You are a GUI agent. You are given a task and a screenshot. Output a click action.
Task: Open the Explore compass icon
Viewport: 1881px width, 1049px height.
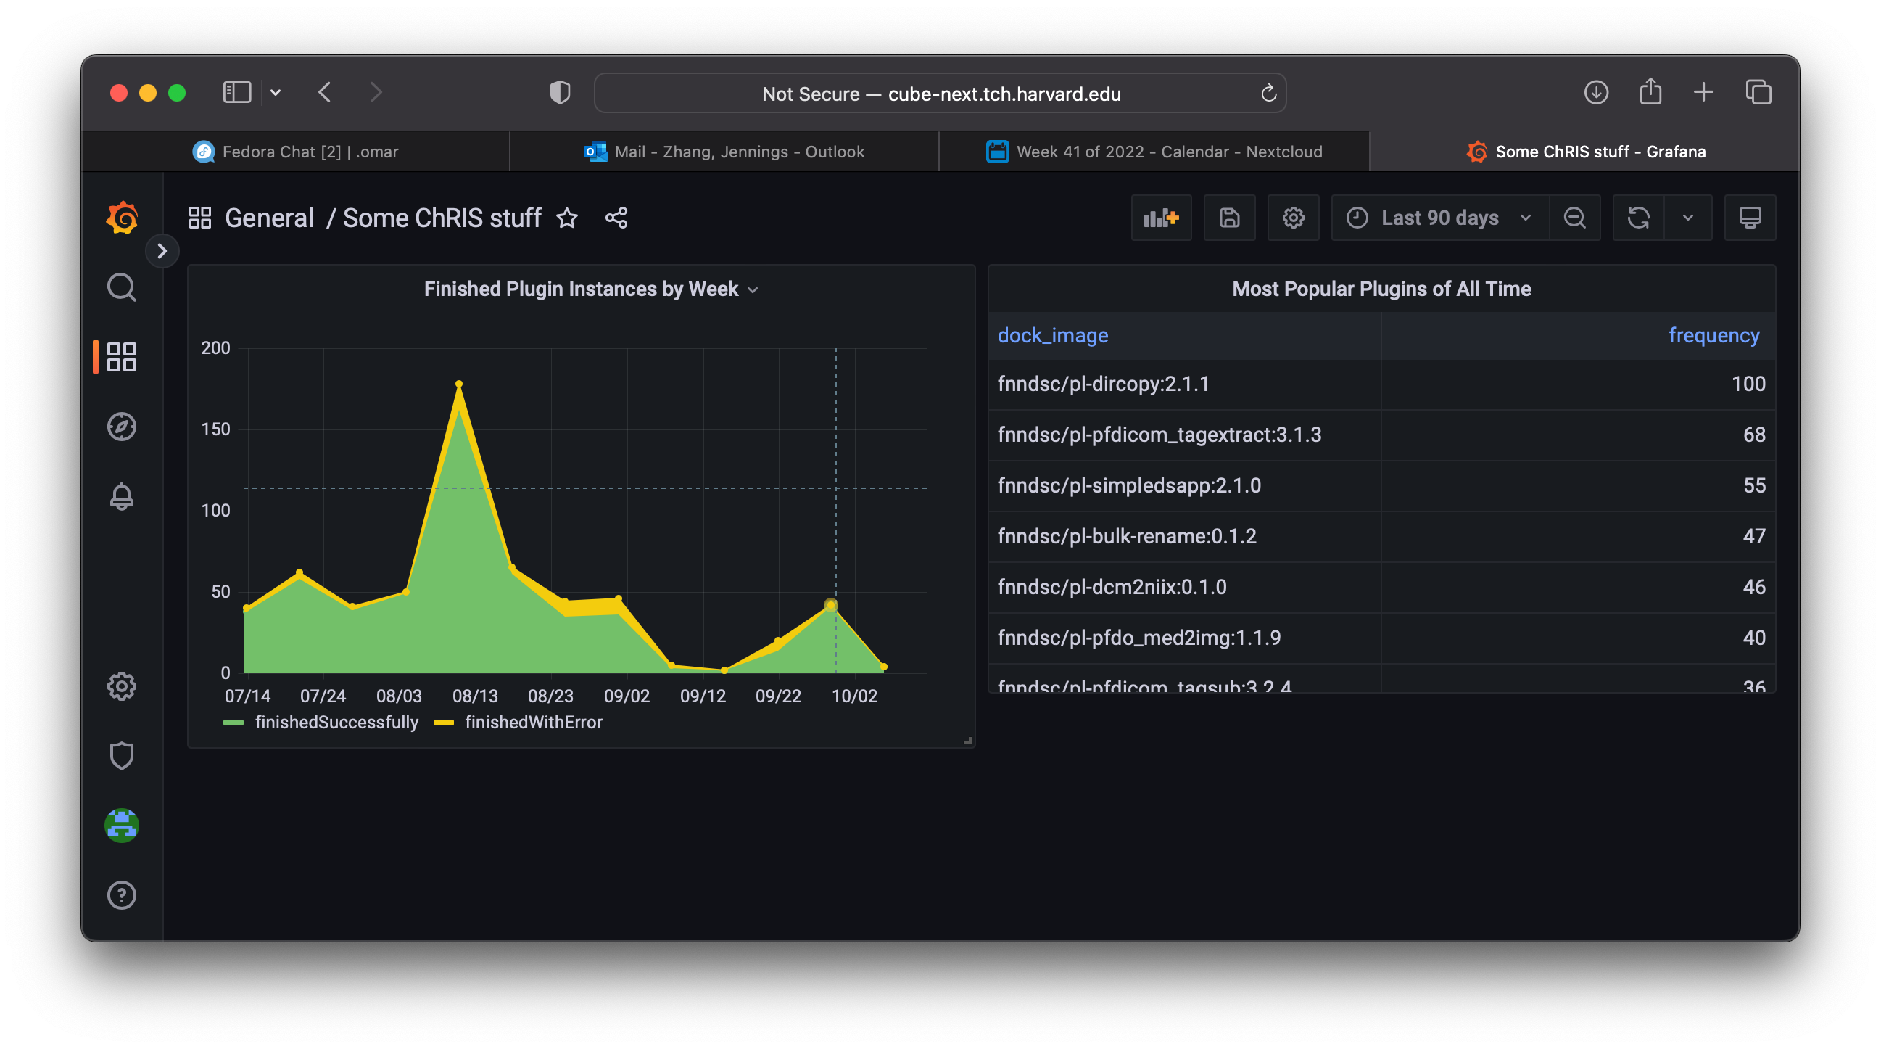click(122, 427)
